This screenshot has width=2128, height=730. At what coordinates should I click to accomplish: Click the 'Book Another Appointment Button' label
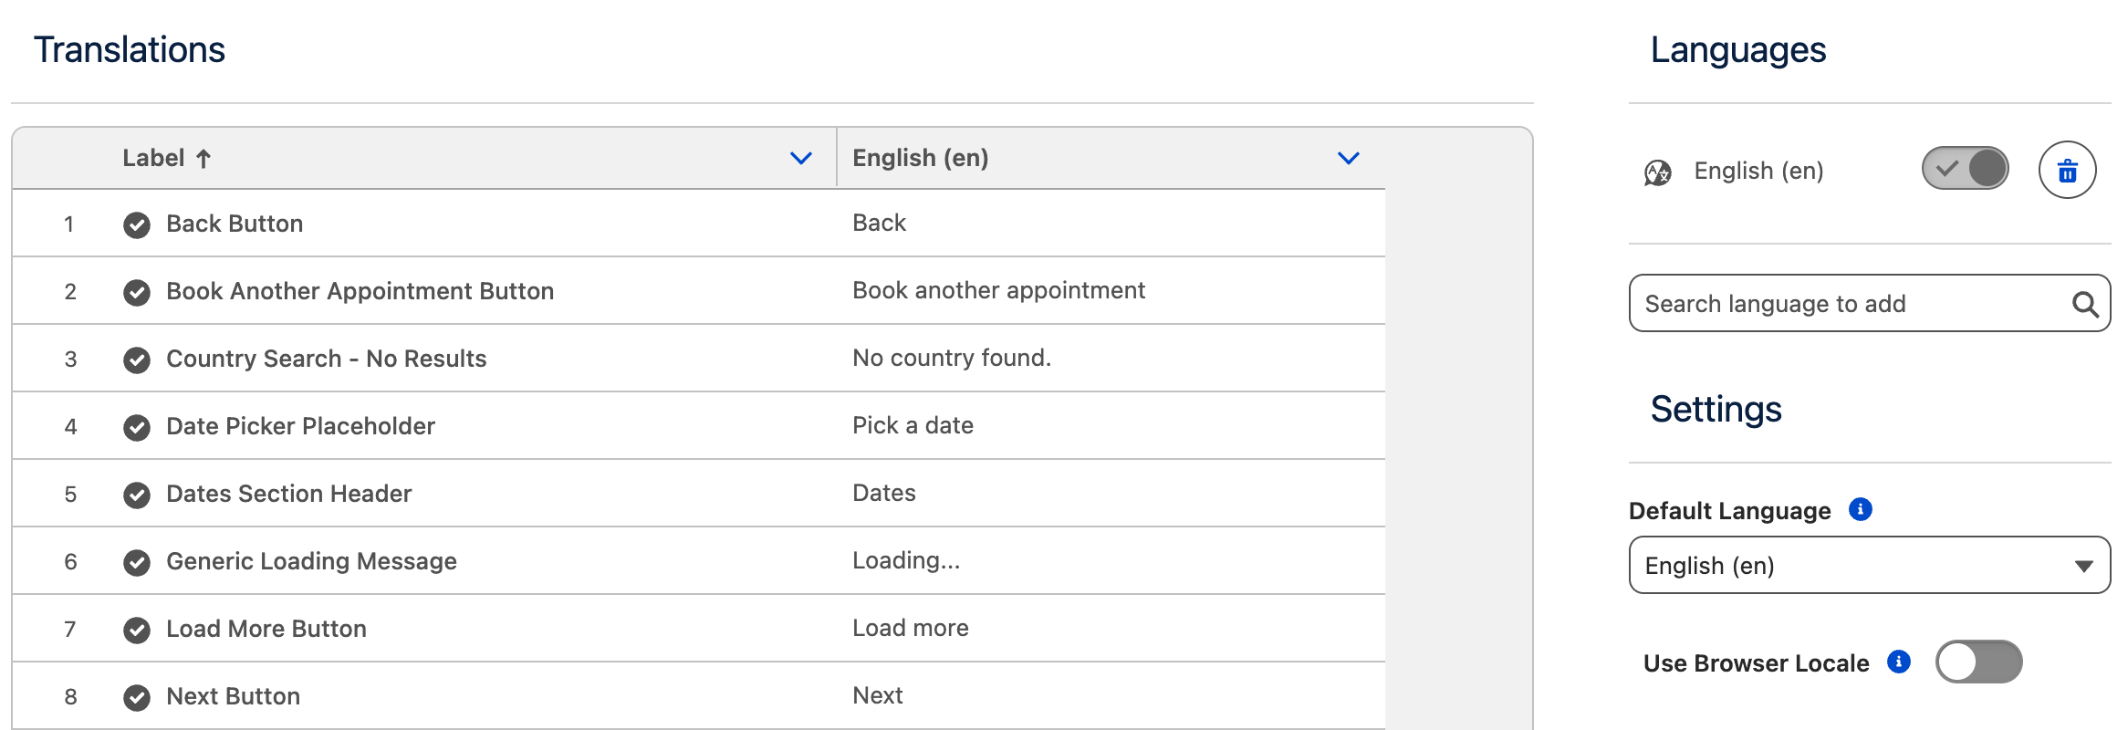(360, 291)
